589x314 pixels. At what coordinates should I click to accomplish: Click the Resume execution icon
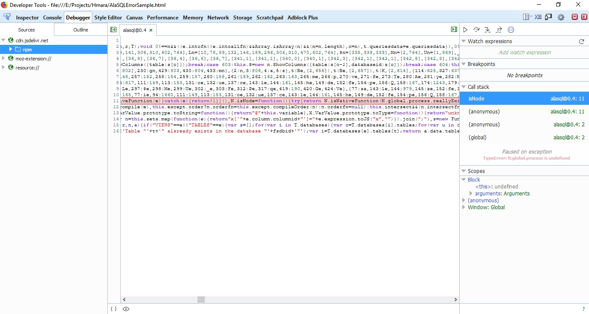(x=465, y=29)
